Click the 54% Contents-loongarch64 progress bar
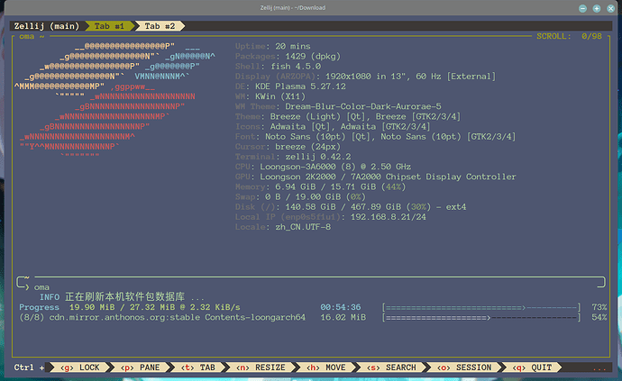Screen dimensions: 622x381 pos(481,318)
